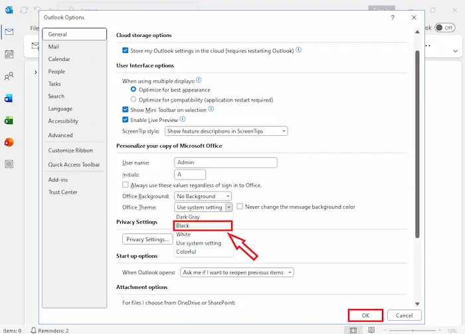Click the options pane vertical scrollbar thumb

click(417, 144)
